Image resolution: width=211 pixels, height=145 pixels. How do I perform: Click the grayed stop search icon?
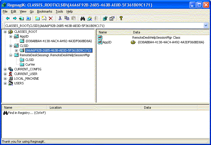tap(96, 18)
